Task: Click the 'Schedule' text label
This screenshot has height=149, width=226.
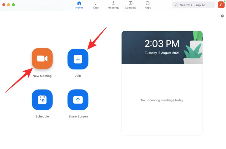Action: click(x=42, y=116)
